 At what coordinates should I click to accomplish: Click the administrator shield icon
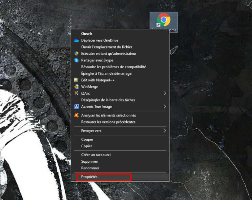click(76, 54)
